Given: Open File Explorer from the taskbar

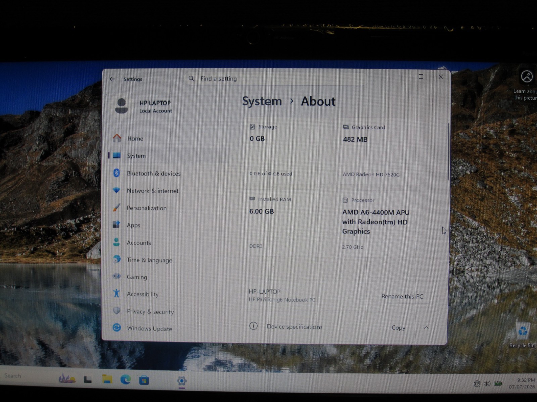Looking at the screenshot, I should pos(107,379).
